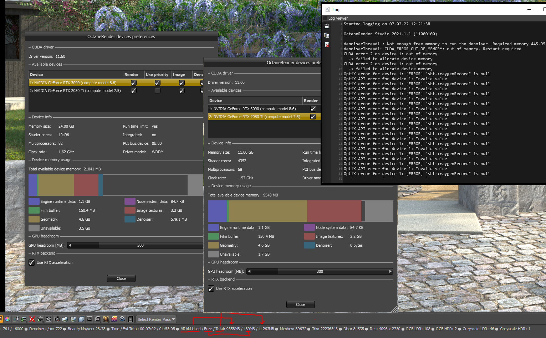Click 'Started logging on 07.02.22' log line
This screenshot has height=338, width=546.
pos(387,24)
